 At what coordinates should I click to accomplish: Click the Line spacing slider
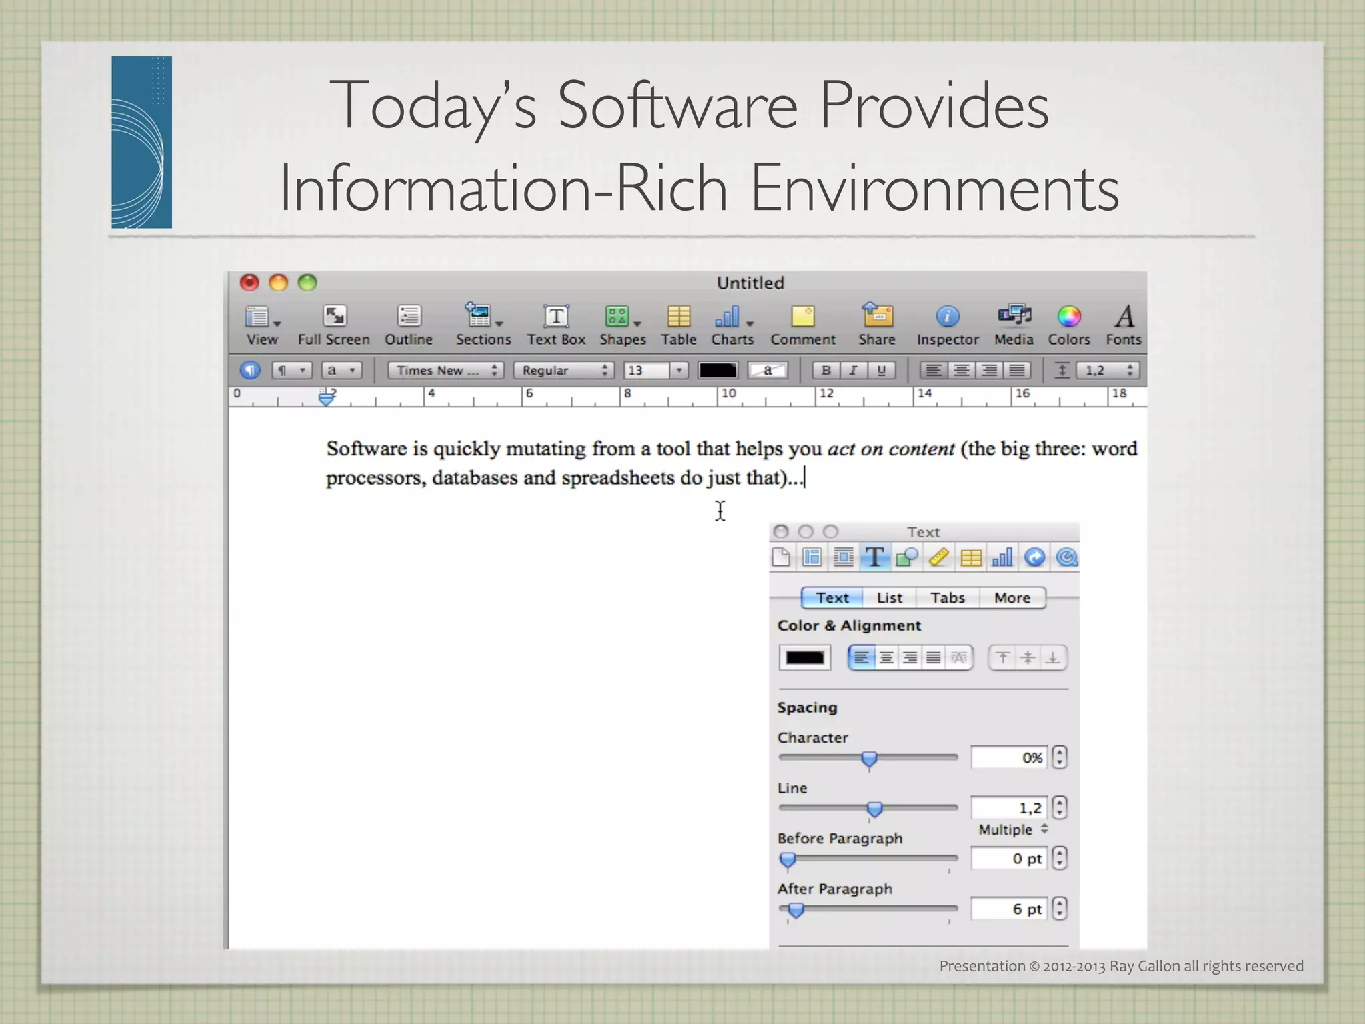tap(868, 808)
